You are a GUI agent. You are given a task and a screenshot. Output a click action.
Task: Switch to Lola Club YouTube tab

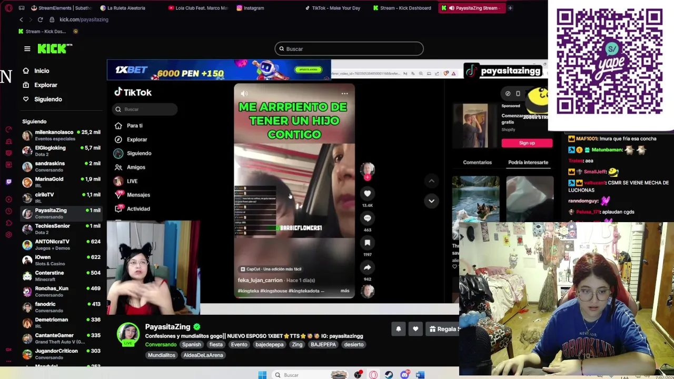(x=198, y=8)
